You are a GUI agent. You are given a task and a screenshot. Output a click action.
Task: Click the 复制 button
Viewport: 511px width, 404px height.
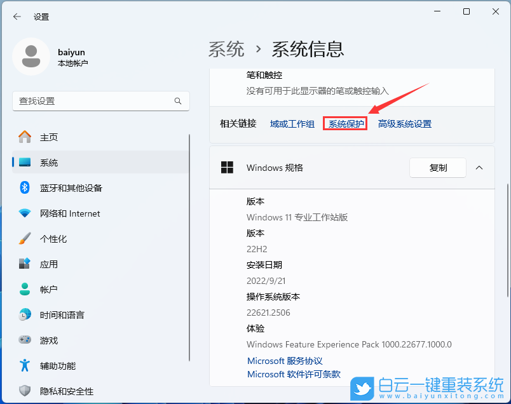(x=437, y=168)
